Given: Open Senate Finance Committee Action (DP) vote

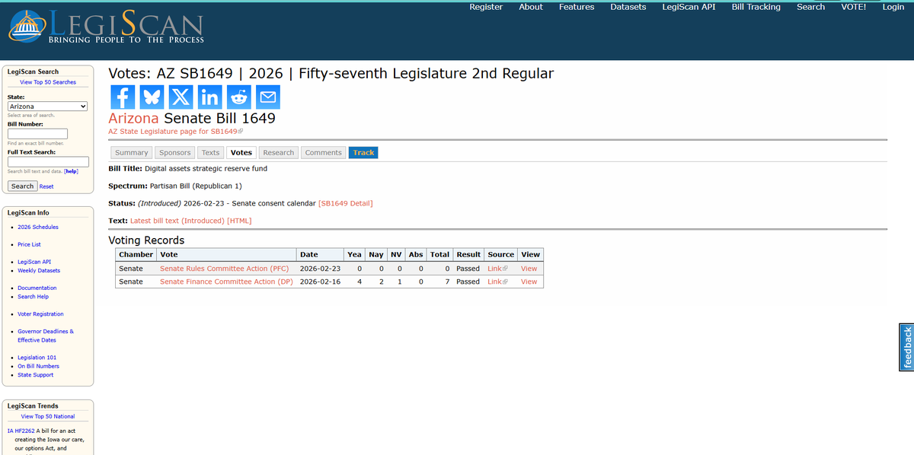Looking at the screenshot, I should click(227, 282).
